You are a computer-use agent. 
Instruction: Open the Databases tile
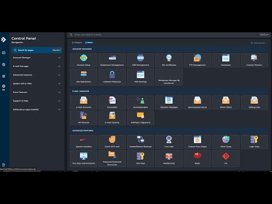(226, 60)
